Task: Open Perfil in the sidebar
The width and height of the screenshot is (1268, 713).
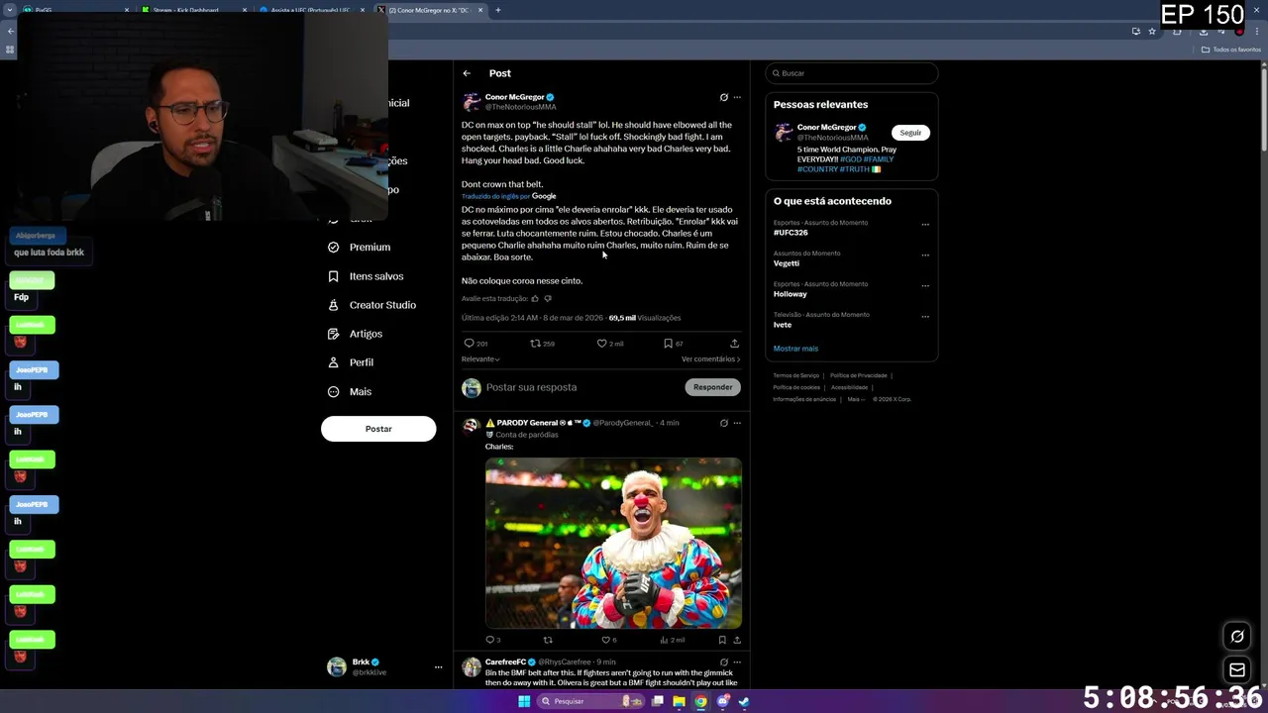Action: point(351,362)
